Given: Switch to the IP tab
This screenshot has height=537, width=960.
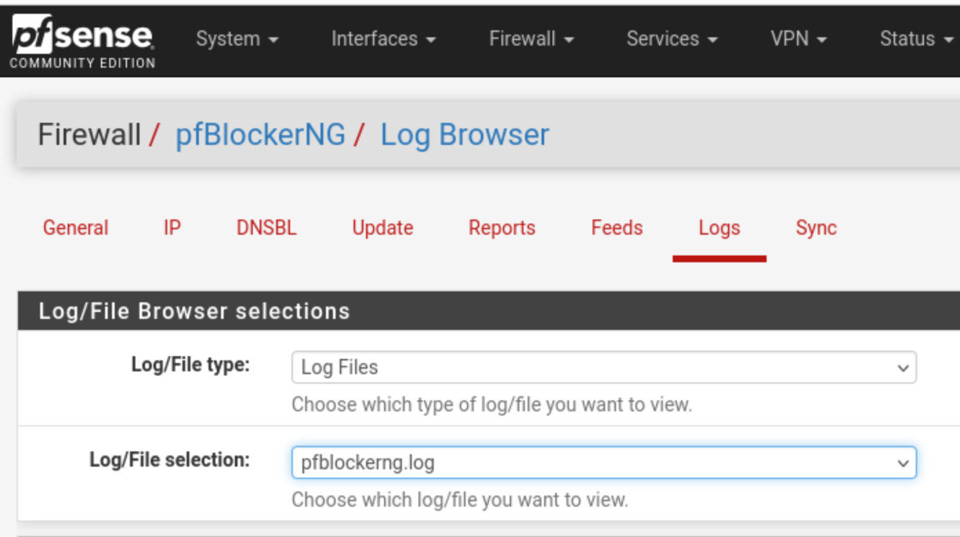Looking at the screenshot, I should coord(172,228).
